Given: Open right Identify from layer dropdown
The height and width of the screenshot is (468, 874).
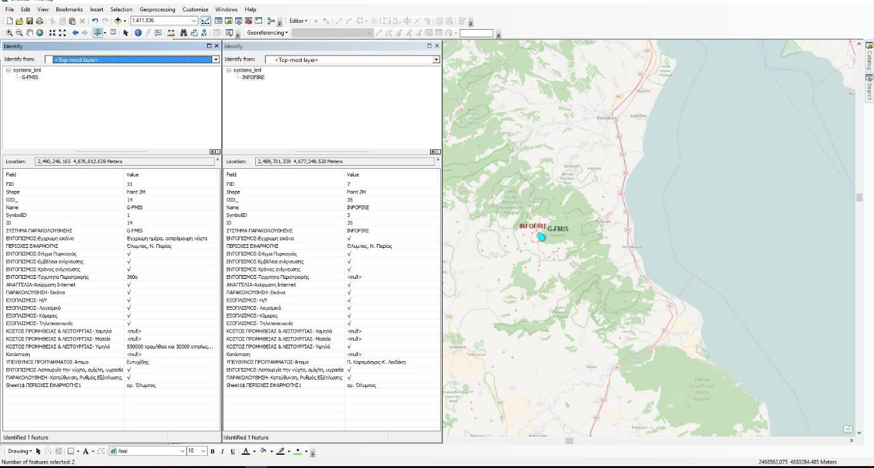Looking at the screenshot, I should (x=436, y=59).
